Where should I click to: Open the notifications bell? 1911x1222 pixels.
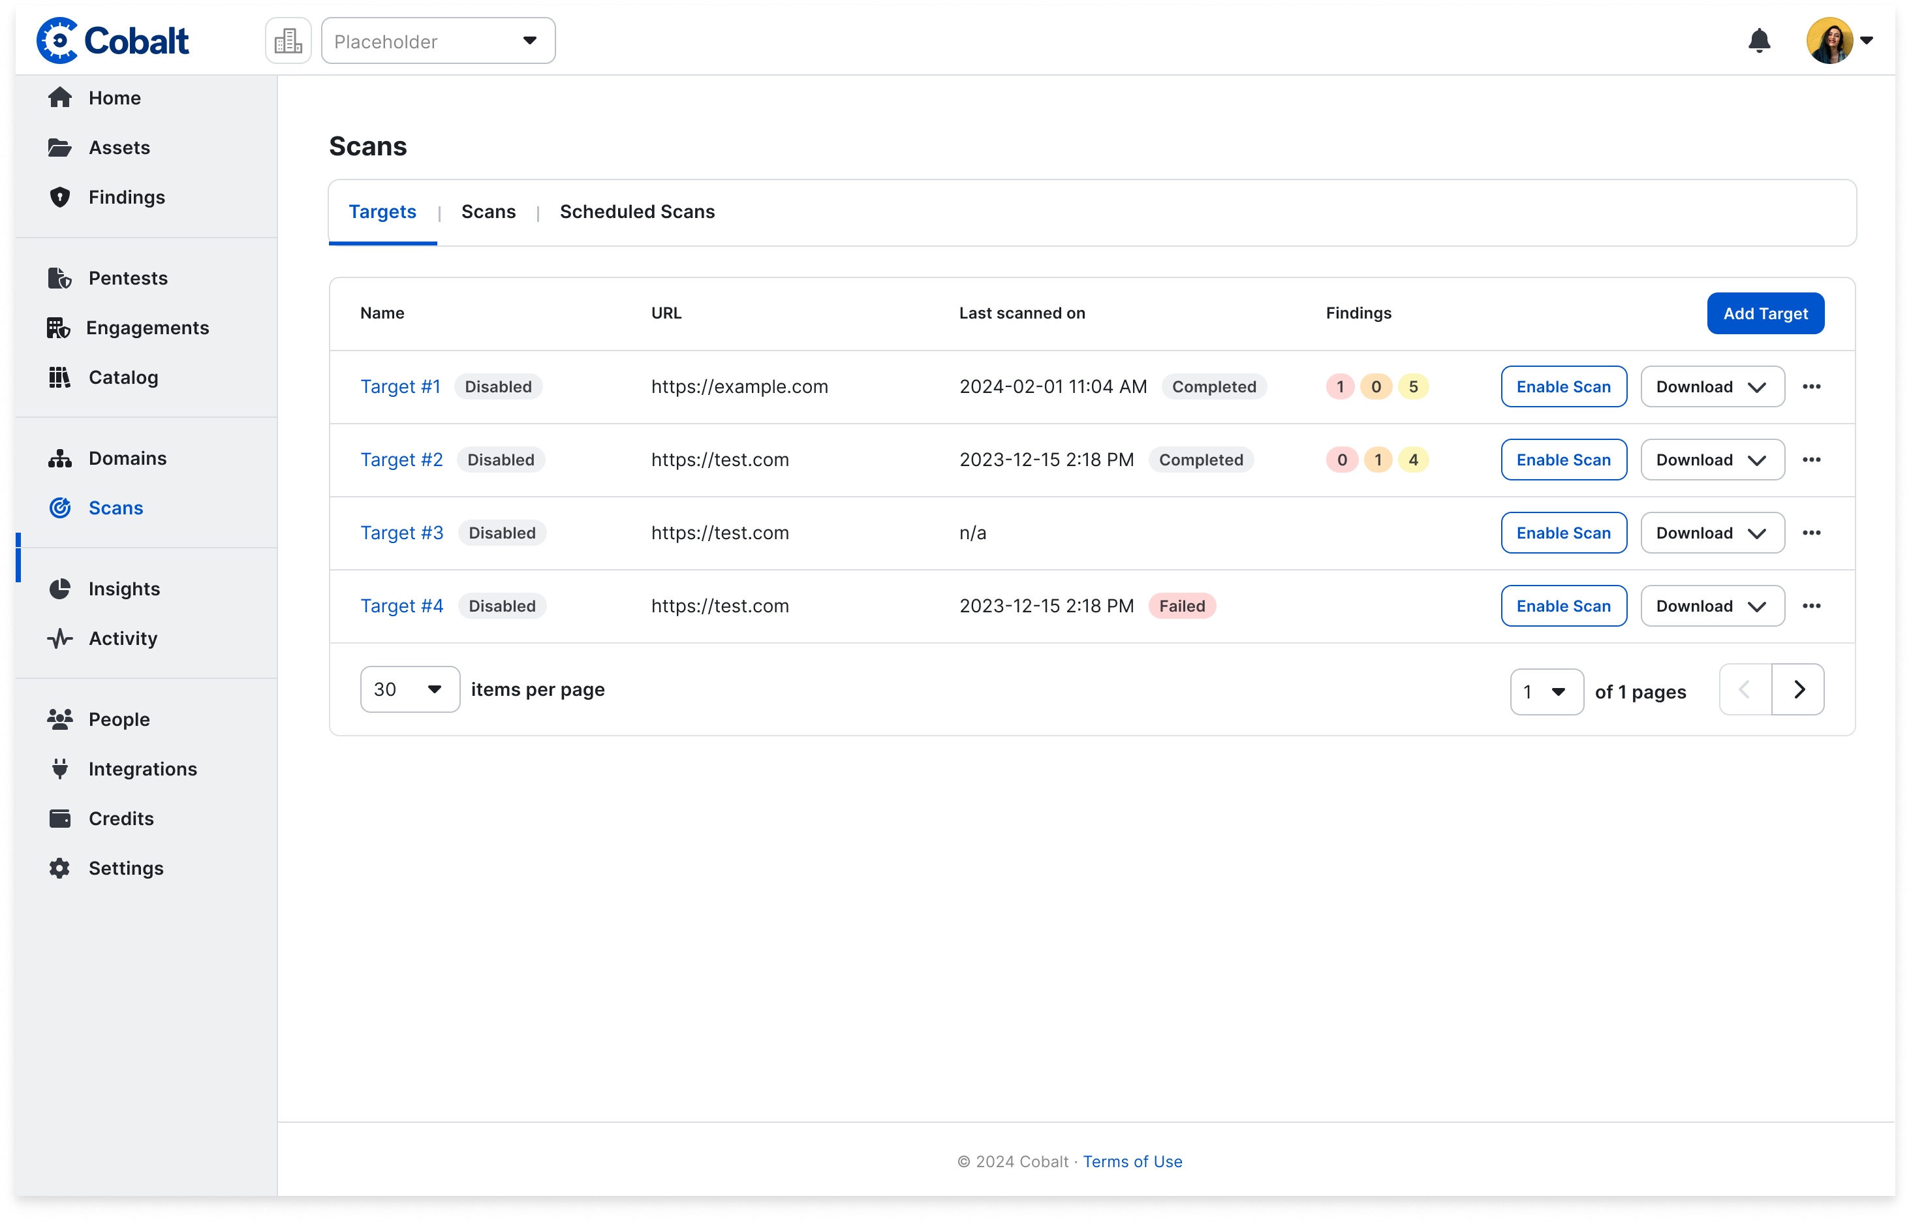[x=1759, y=40]
